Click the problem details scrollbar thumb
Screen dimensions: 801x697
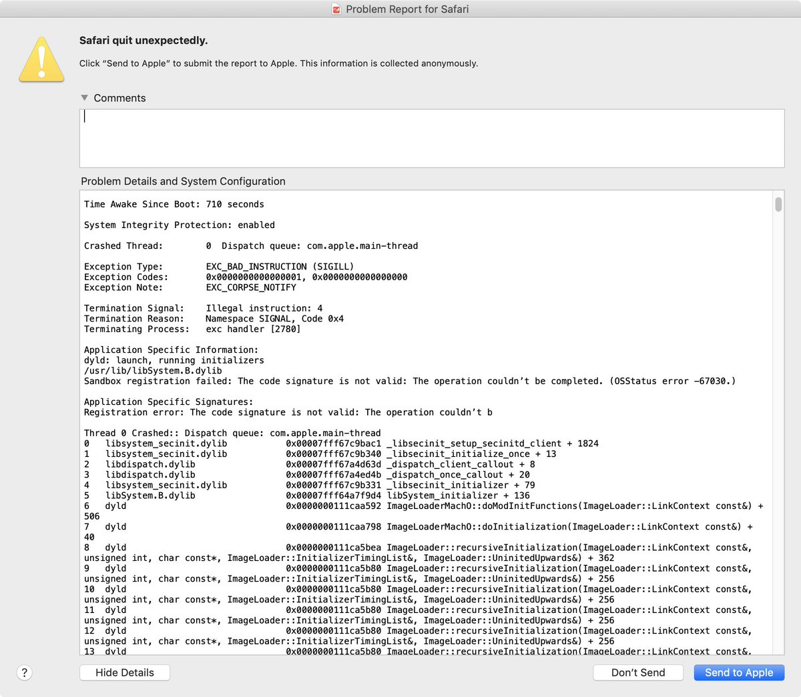coord(778,204)
